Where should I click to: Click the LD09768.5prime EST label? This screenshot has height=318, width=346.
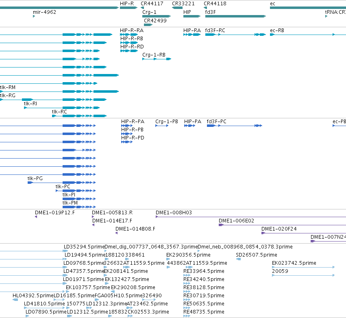pos(84,263)
